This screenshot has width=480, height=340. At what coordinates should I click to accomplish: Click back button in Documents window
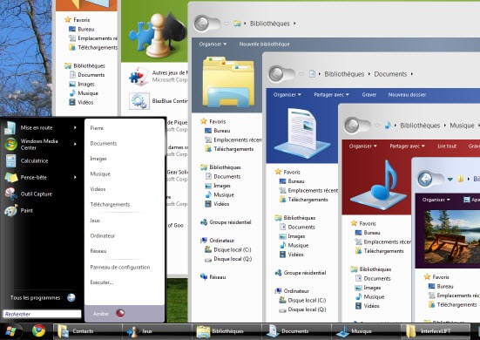tap(276, 74)
